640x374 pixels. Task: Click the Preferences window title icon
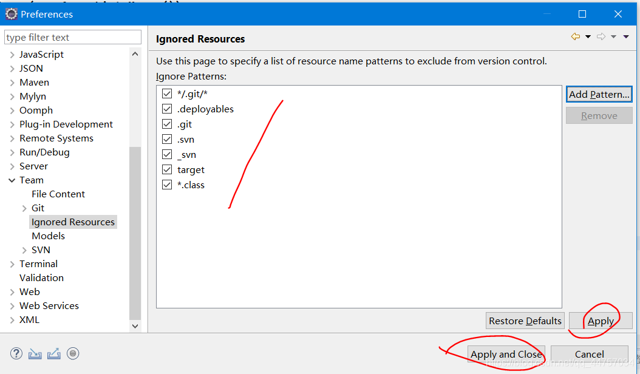(11, 14)
